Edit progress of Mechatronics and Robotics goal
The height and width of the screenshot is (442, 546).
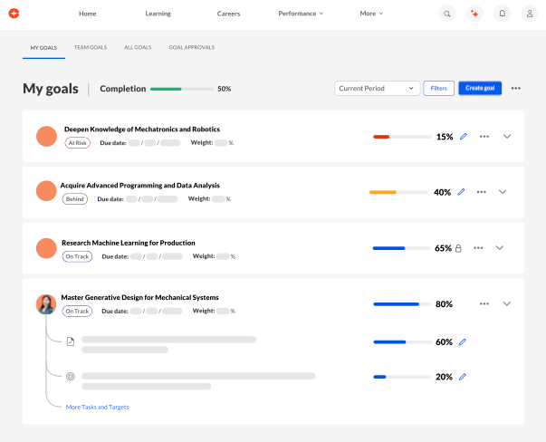click(x=464, y=137)
